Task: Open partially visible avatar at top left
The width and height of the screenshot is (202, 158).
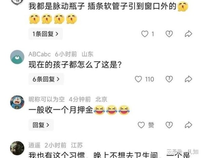Action: pos(17,2)
